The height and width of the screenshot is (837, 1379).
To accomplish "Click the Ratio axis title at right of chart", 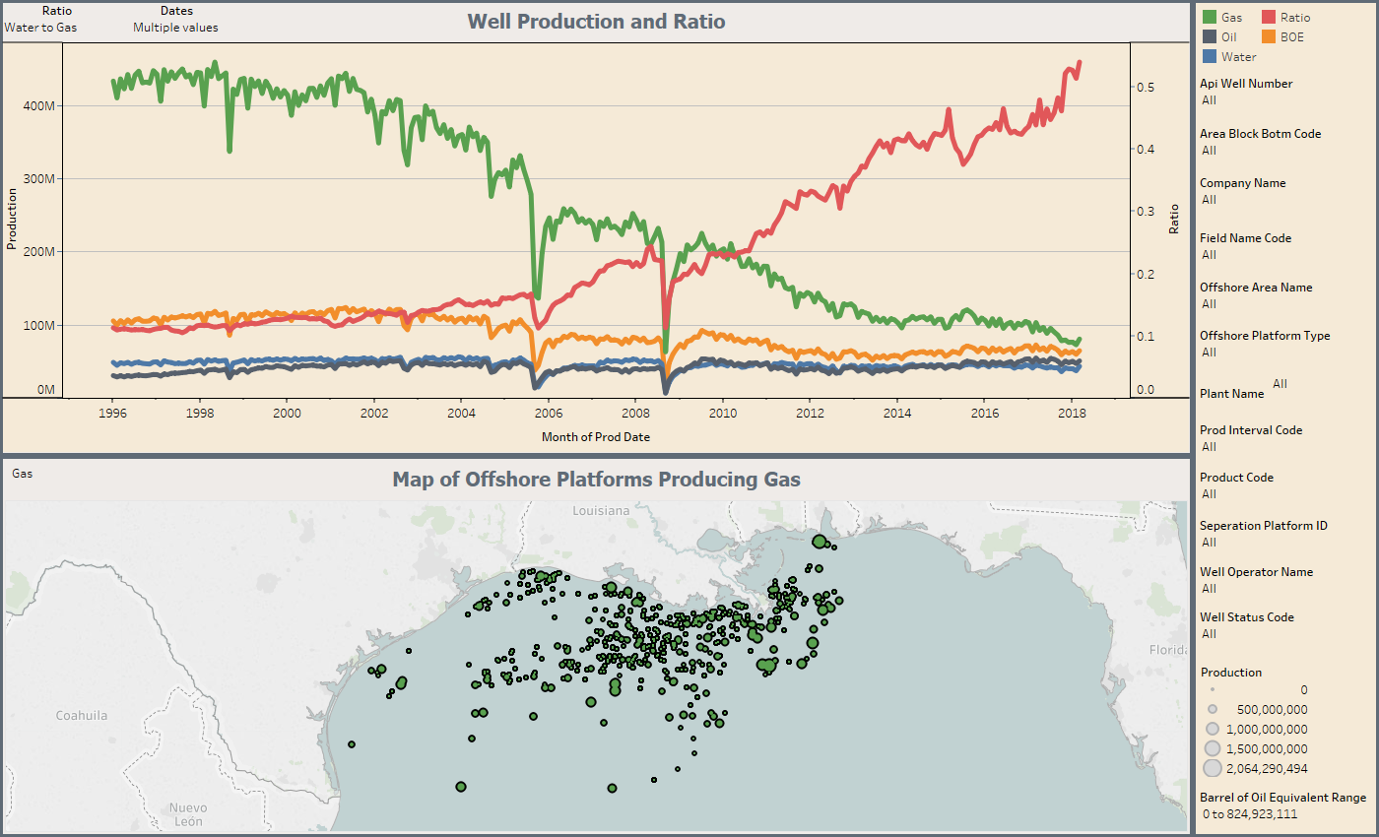I will (x=1174, y=219).
